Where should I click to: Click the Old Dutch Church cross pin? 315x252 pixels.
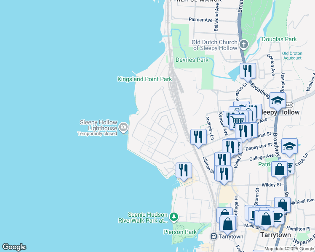tap(244, 45)
